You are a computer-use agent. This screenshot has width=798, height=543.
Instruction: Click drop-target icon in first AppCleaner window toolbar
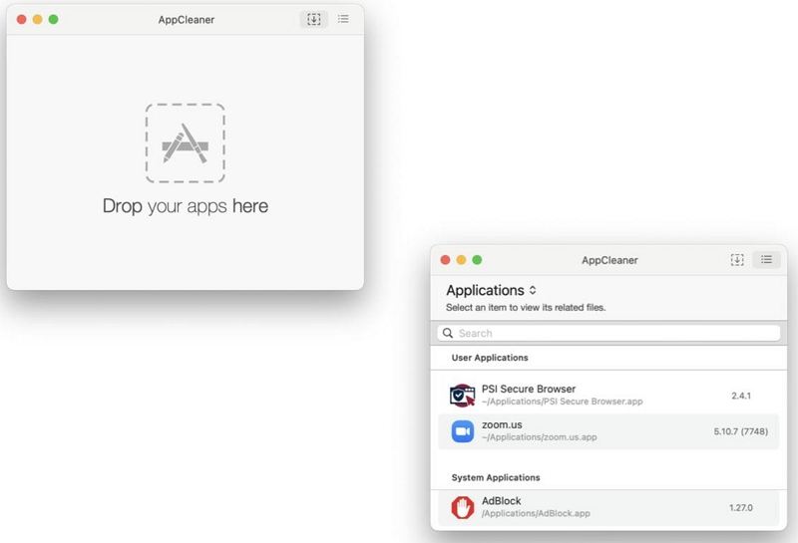coord(313,19)
